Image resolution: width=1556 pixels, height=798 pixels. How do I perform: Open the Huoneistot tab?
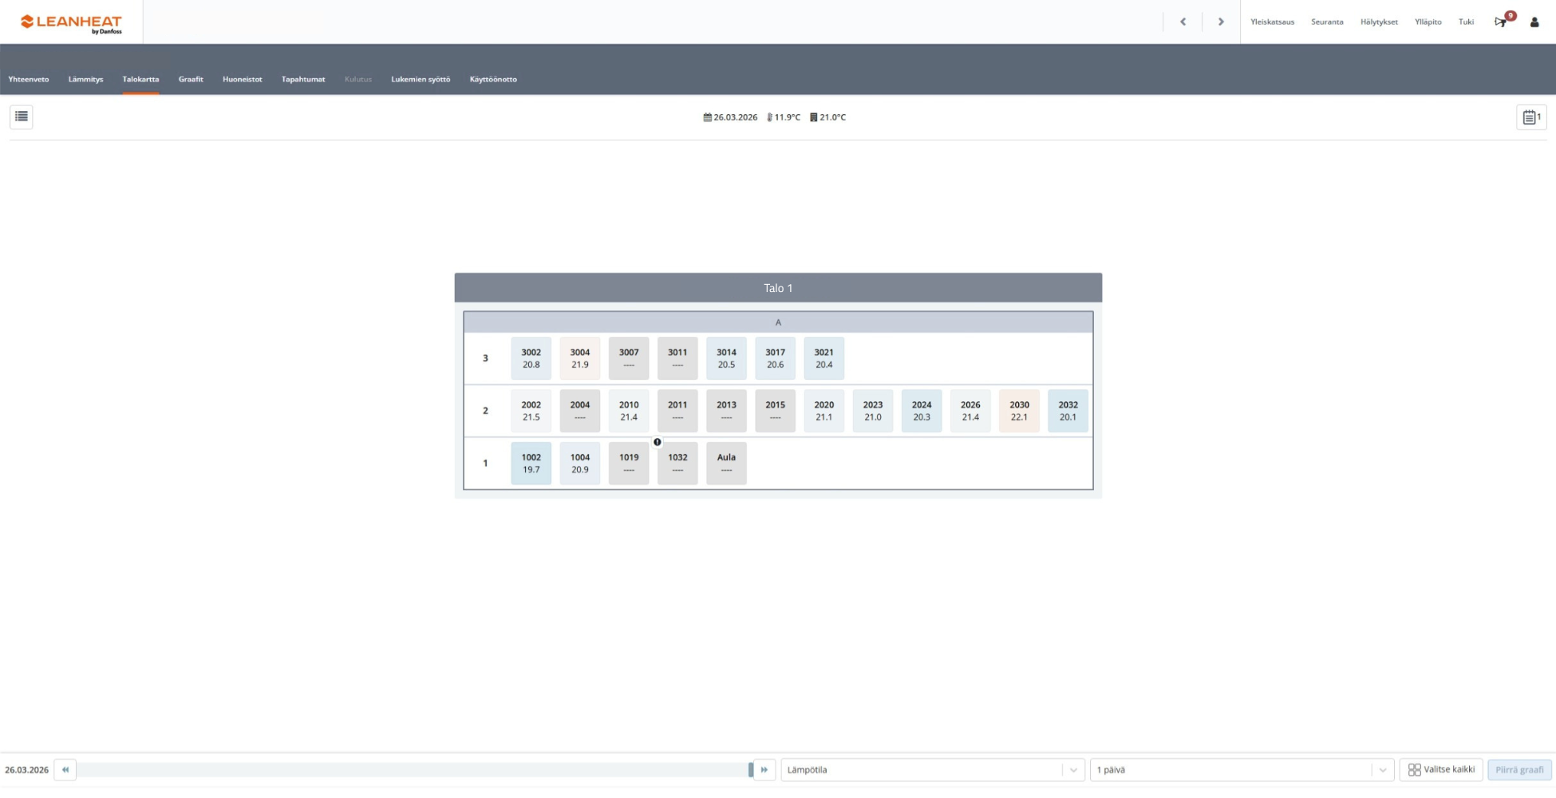coord(242,79)
